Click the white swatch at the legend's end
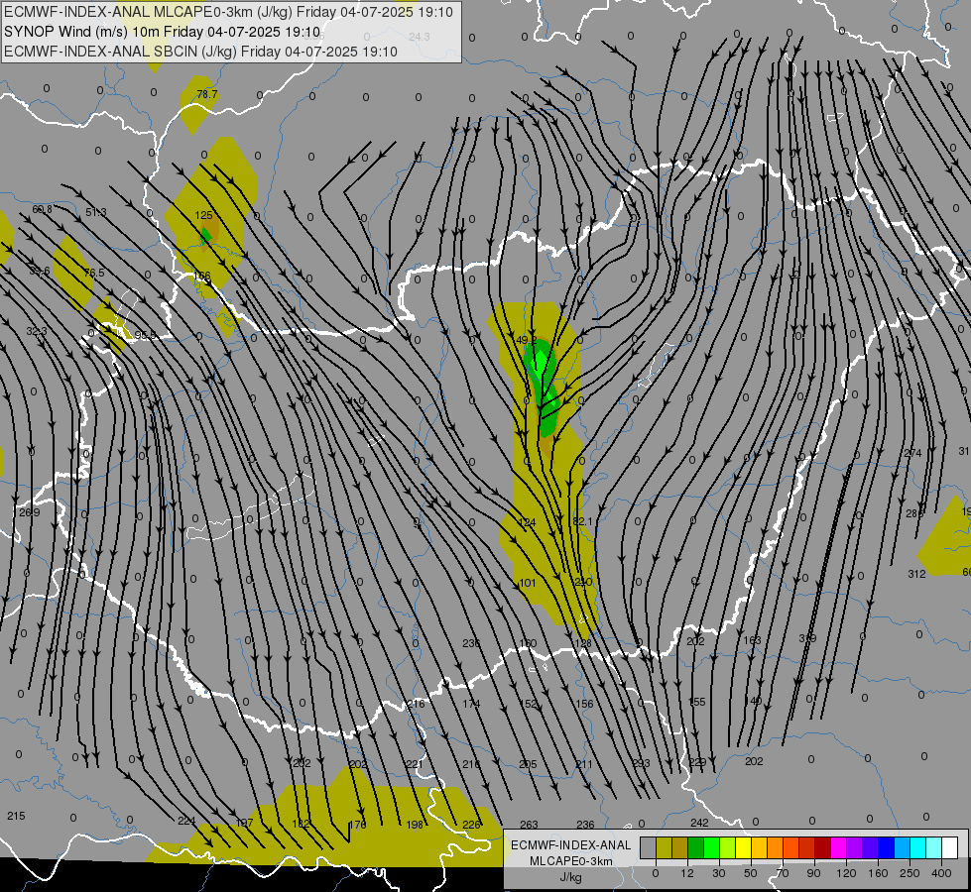 (x=950, y=847)
